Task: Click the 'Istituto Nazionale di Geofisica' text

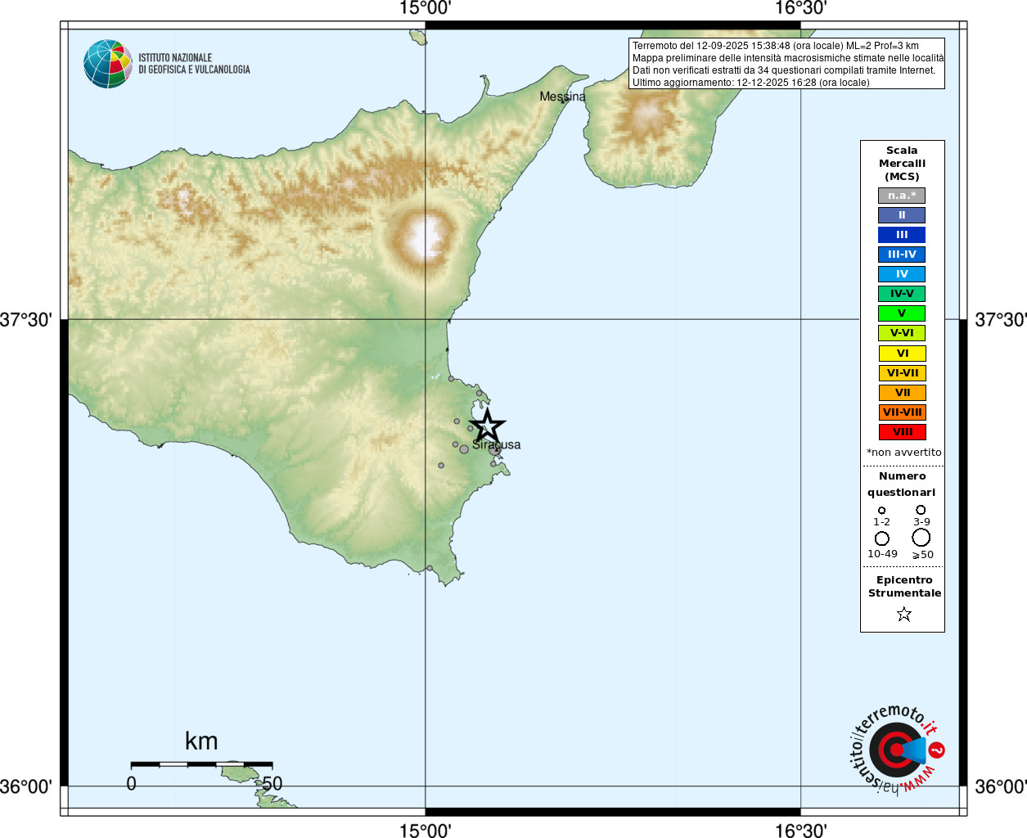Action: [x=194, y=64]
